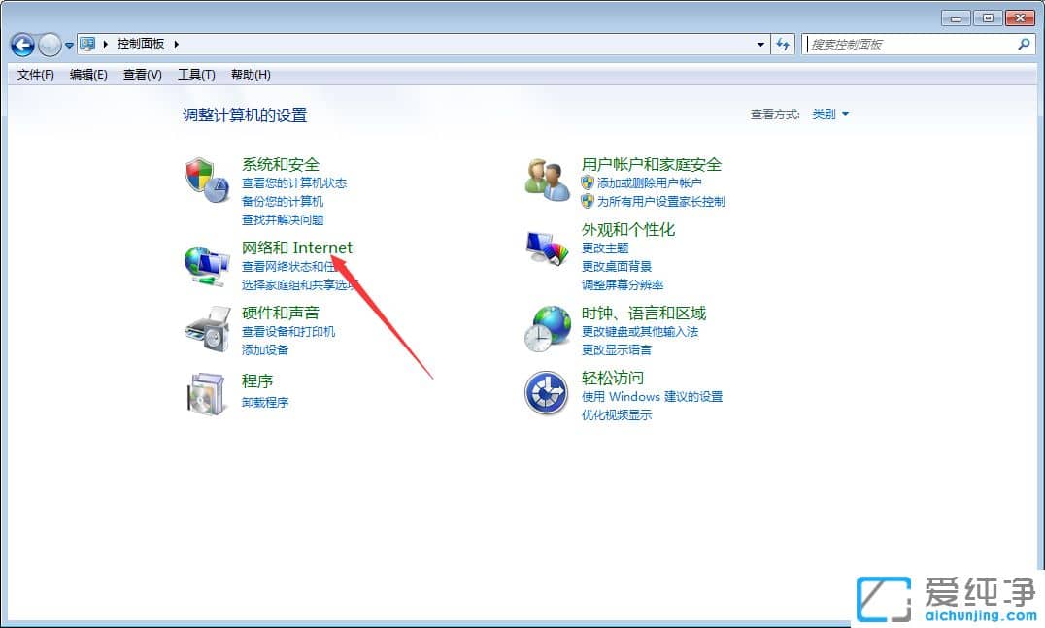Click the 网络和 Internet globe icon

[207, 262]
